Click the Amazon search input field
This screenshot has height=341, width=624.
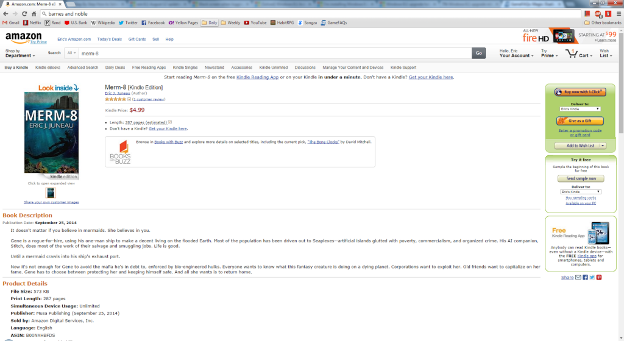pyautogui.click(x=275, y=53)
